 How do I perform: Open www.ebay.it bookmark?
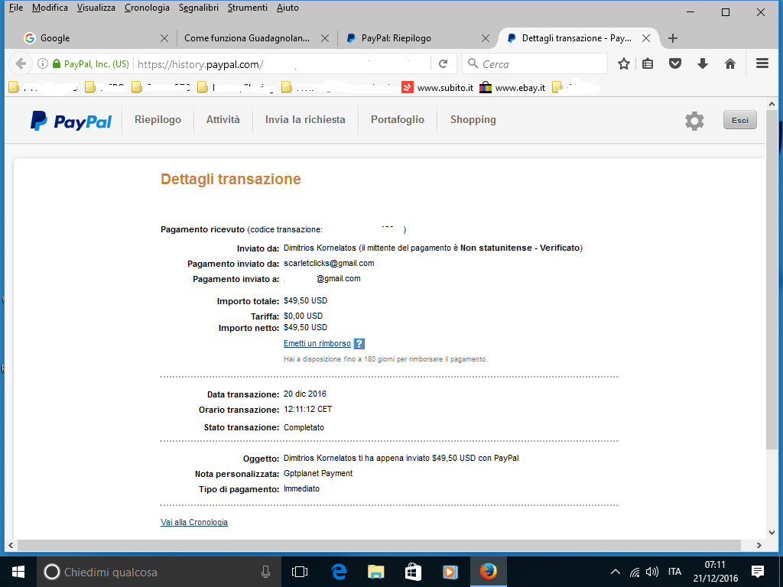pyautogui.click(x=512, y=88)
